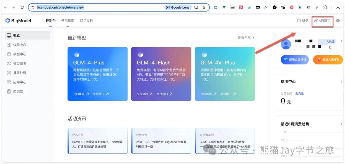Screen dimensions: 345x164
Task: Switch to the 控制台 tab
Action: coord(50,21)
